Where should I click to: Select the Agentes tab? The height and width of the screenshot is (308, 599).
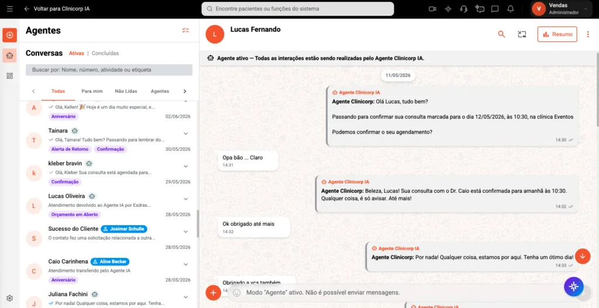coord(160,91)
